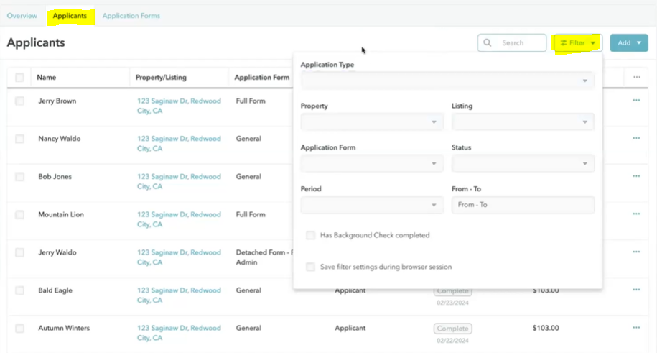657x353 pixels.
Task: Expand the Application Type dropdown
Action: pyautogui.click(x=447, y=81)
